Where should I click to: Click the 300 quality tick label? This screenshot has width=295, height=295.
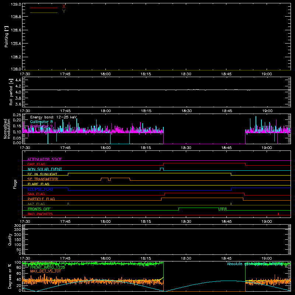pos(18,226)
